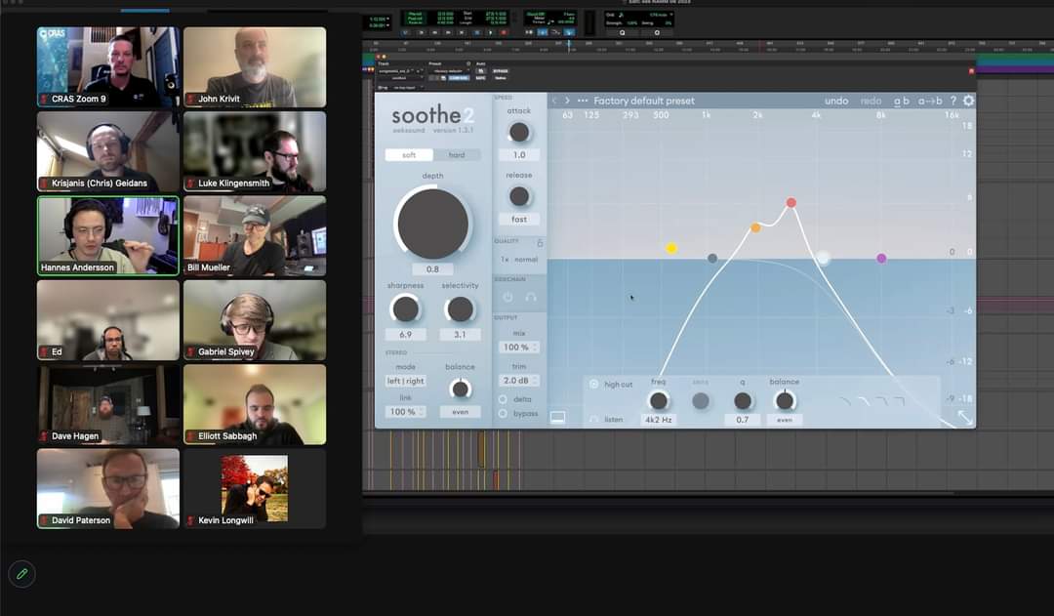The height and width of the screenshot is (616, 1054).
Task: Enable the high cut band toggle
Action: 594,385
